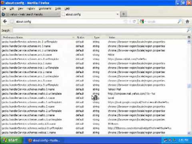Reload the page with the reload icon

coord(134,21)
